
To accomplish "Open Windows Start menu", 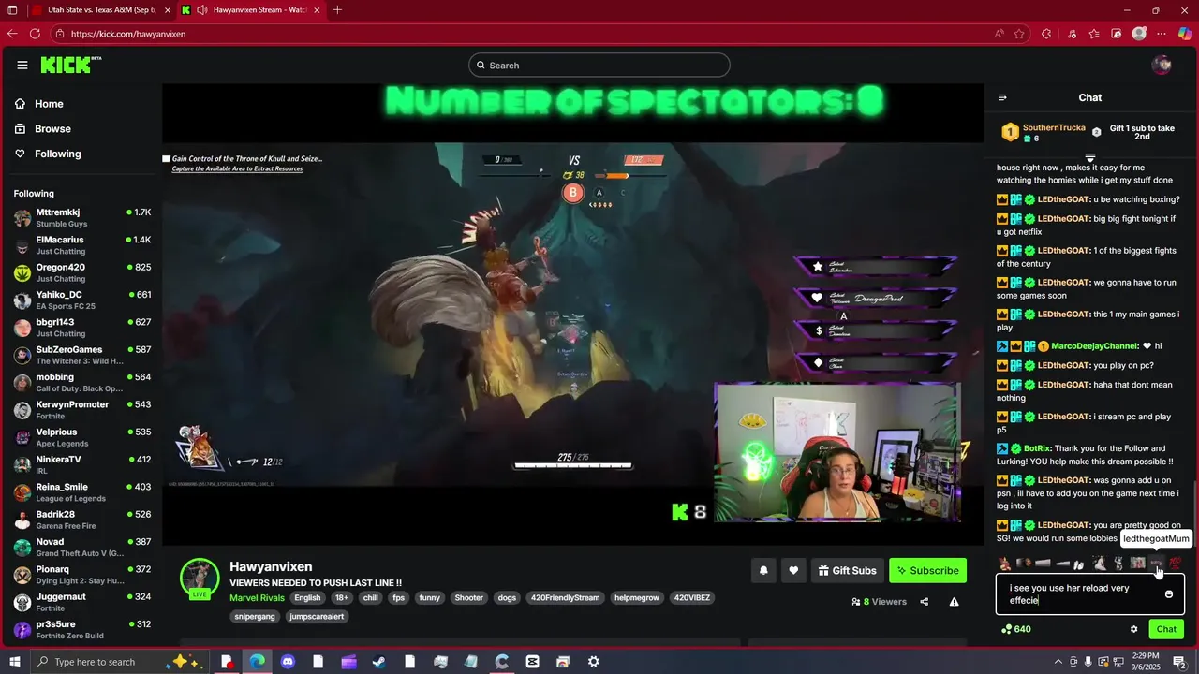I will [x=14, y=662].
